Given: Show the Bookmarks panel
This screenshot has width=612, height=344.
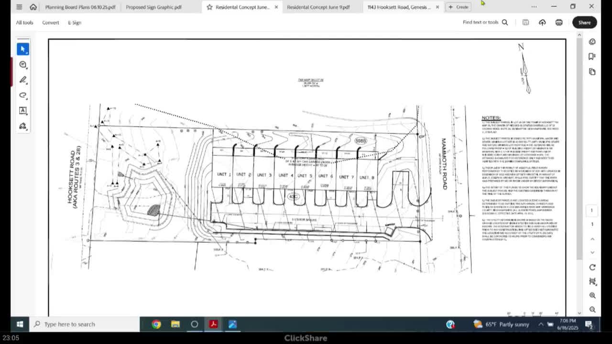Looking at the screenshot, I should coord(592,56).
